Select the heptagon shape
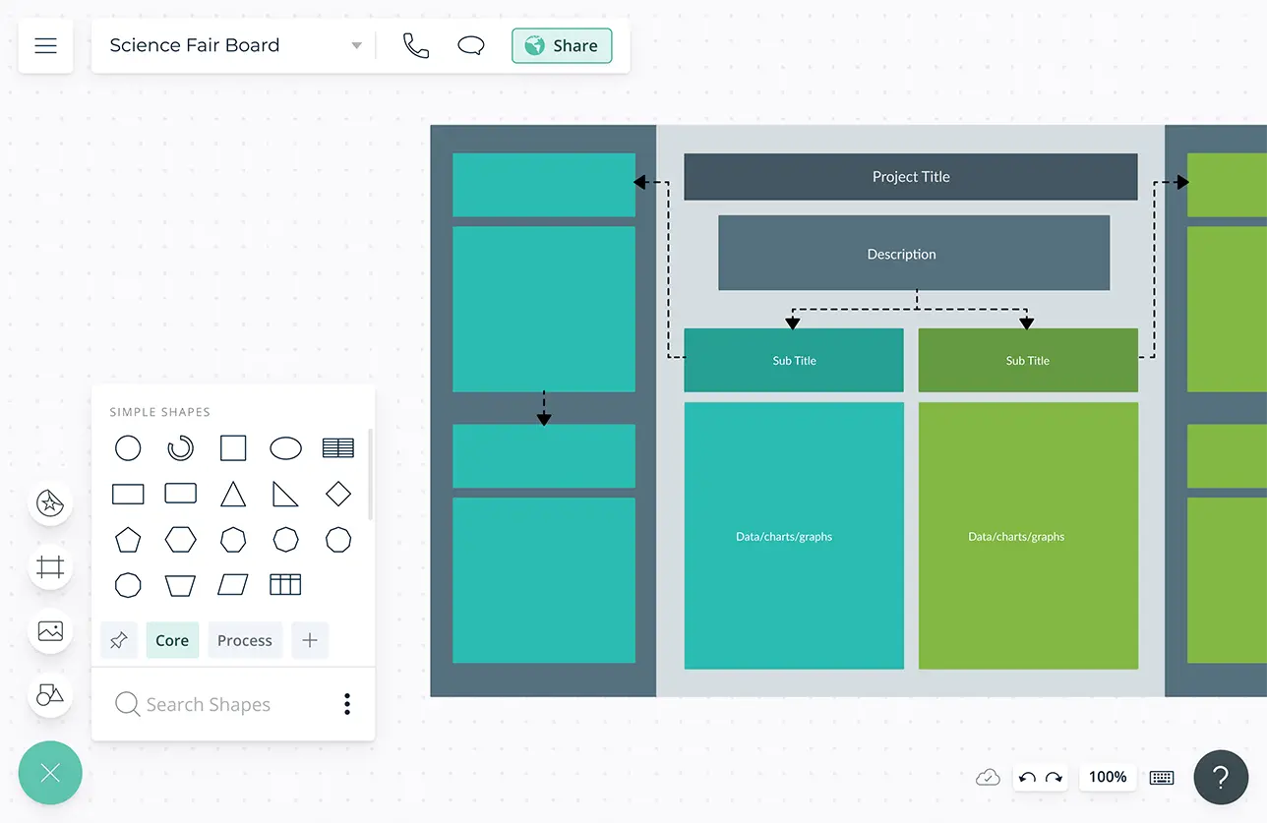Image resolution: width=1267 pixels, height=824 pixels. 233,539
